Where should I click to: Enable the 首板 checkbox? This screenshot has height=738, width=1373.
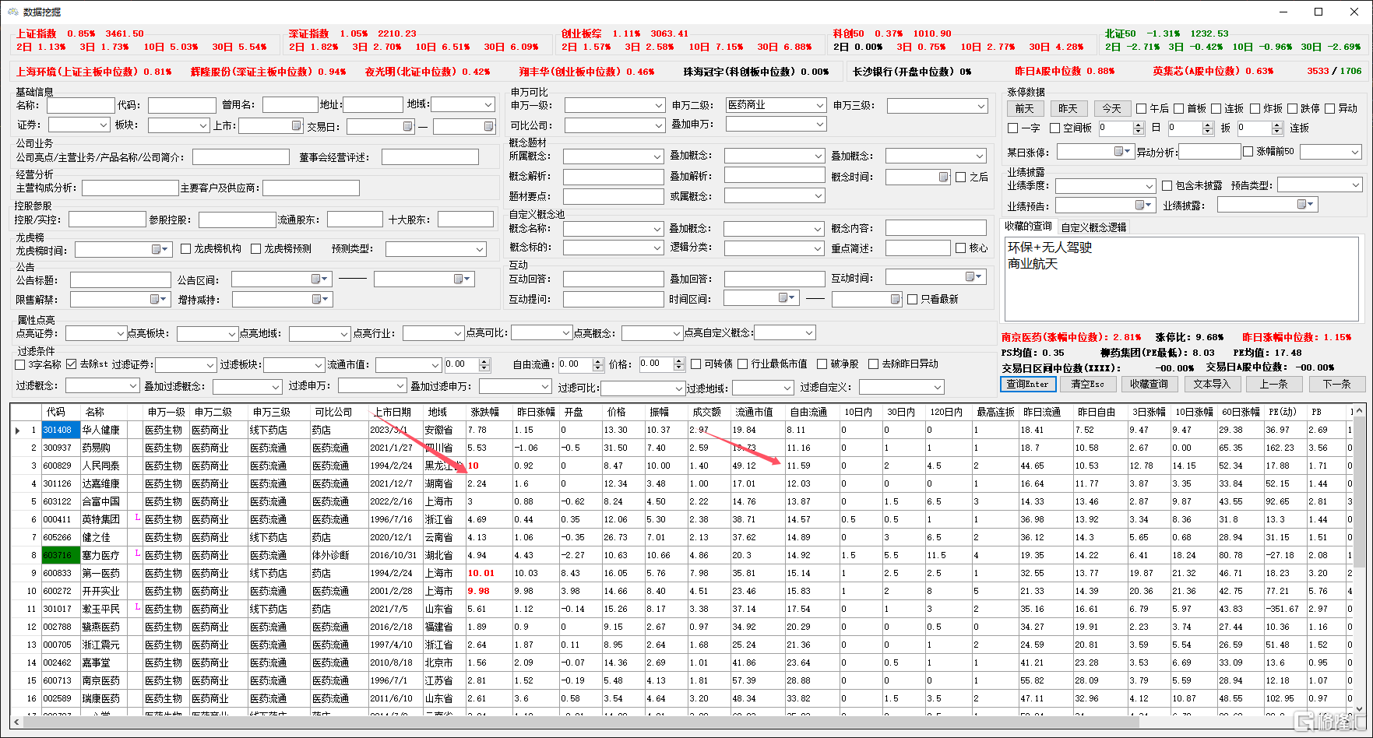[x=1179, y=108]
